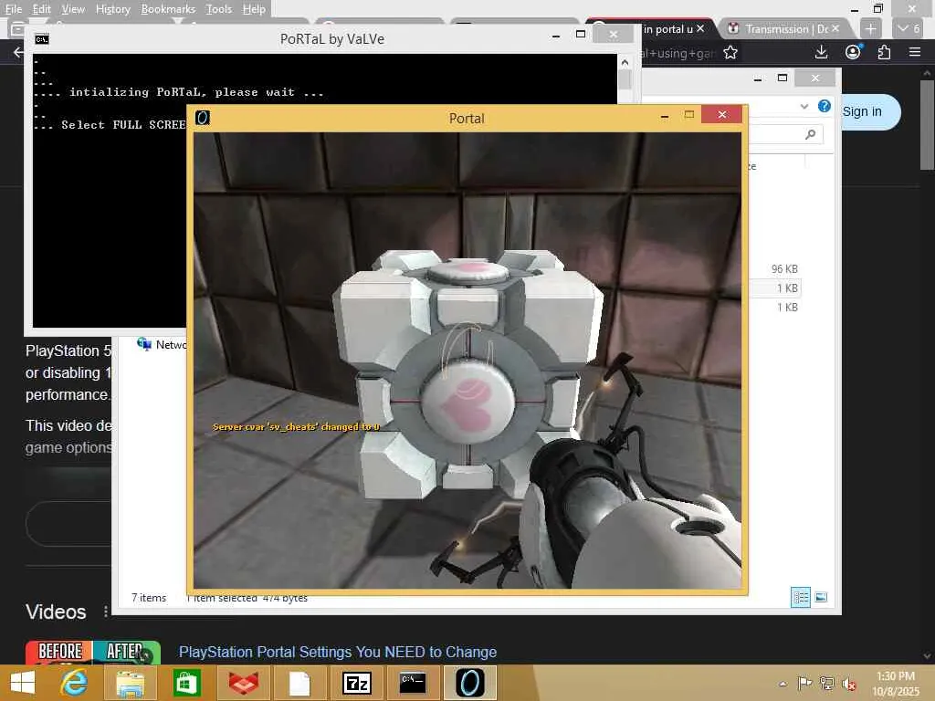Screen dimensions: 935x701
Task: Open a new browser tab
Action: pos(870,28)
